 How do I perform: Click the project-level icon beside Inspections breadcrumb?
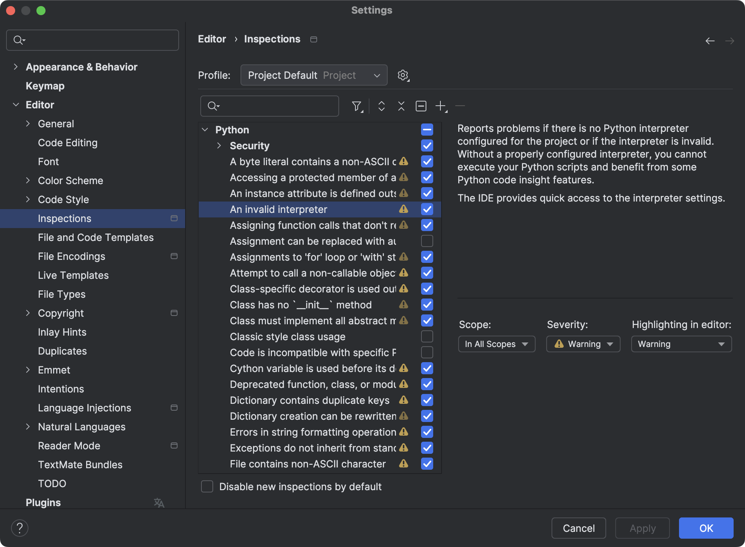click(x=314, y=39)
